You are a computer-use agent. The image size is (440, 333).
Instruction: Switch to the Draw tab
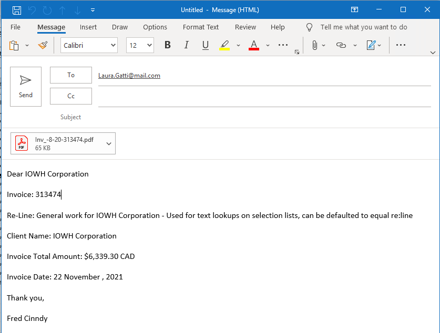click(120, 27)
